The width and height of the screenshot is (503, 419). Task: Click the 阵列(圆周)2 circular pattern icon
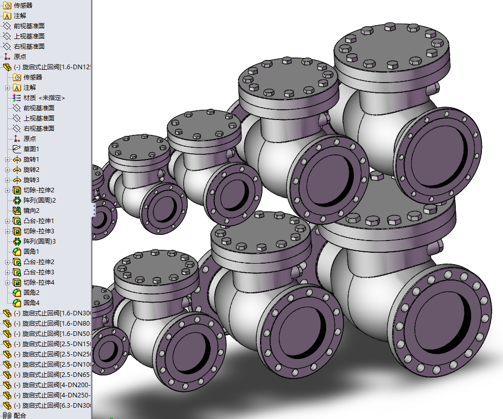(17, 201)
